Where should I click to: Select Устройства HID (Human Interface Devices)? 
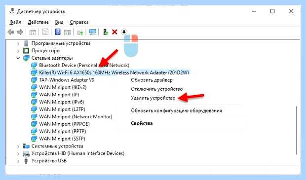click(78, 153)
